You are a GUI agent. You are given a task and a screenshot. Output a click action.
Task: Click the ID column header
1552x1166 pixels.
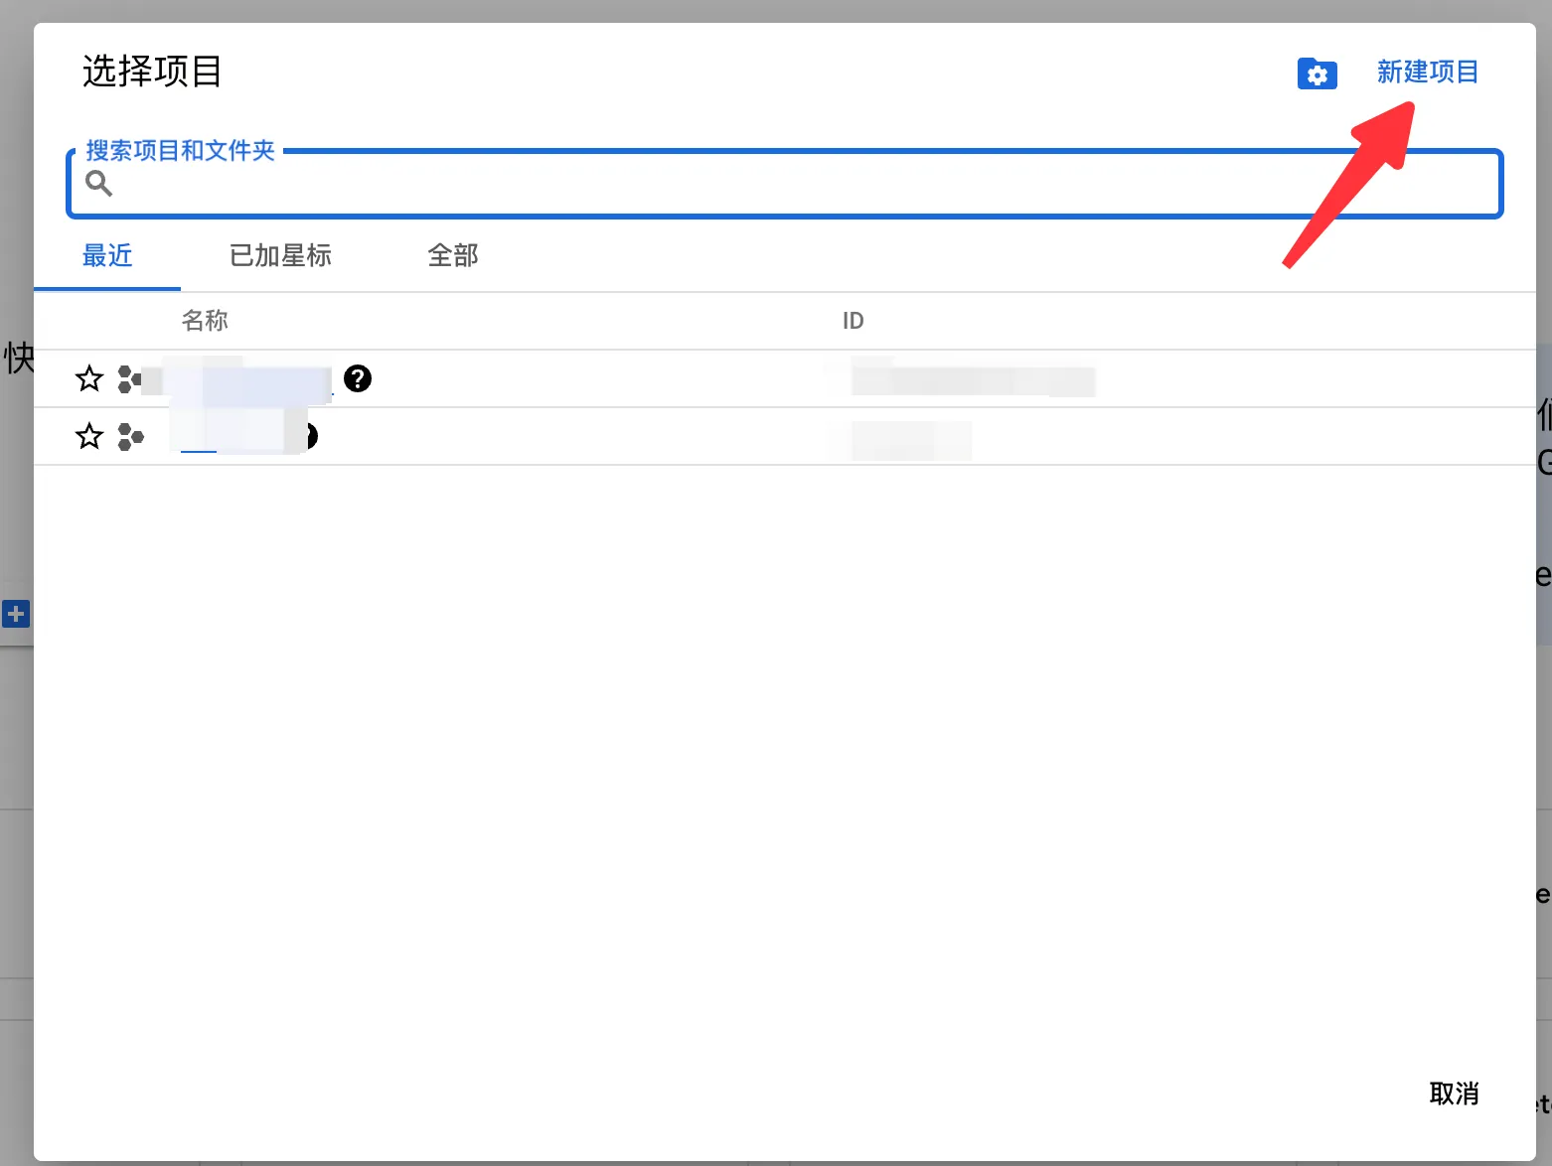pos(853,321)
